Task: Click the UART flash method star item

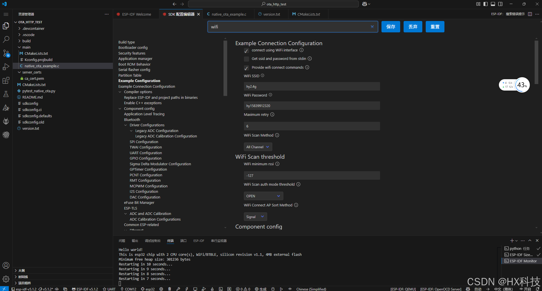Action: point(109,289)
